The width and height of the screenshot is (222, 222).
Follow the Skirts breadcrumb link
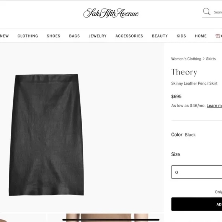tap(211, 59)
